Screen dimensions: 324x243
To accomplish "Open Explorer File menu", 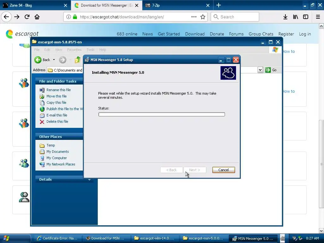I will coord(37,50).
